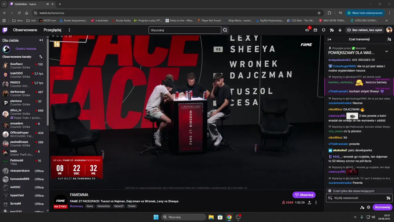Show more bookmarks chevron
The width and height of the screenshot is (394, 222).
(387, 20)
